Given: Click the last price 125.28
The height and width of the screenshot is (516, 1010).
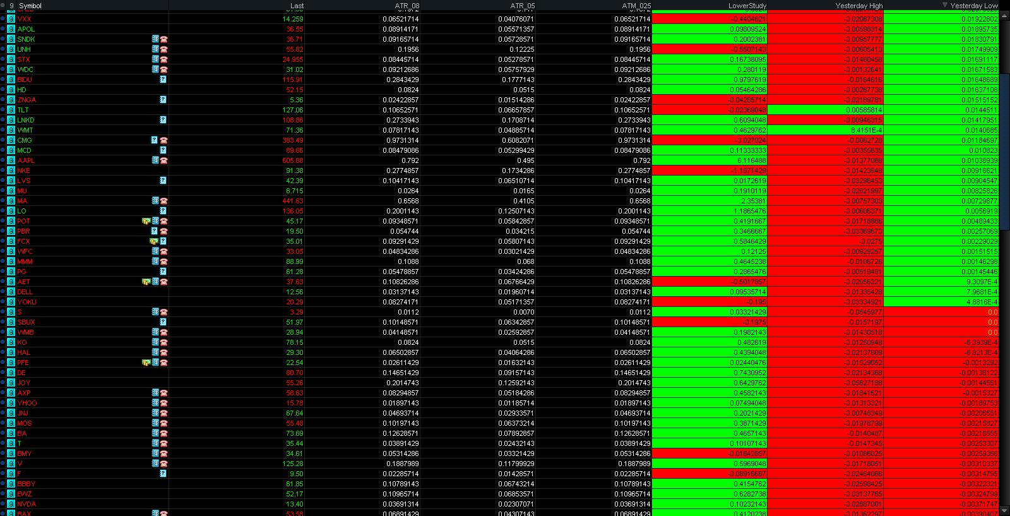Looking at the screenshot, I should tap(294, 464).
